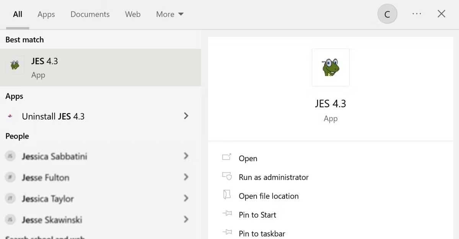This screenshot has height=239, width=459.
Task: Click the Uninstall JES 4.3 icon
Action: pyautogui.click(x=10, y=116)
